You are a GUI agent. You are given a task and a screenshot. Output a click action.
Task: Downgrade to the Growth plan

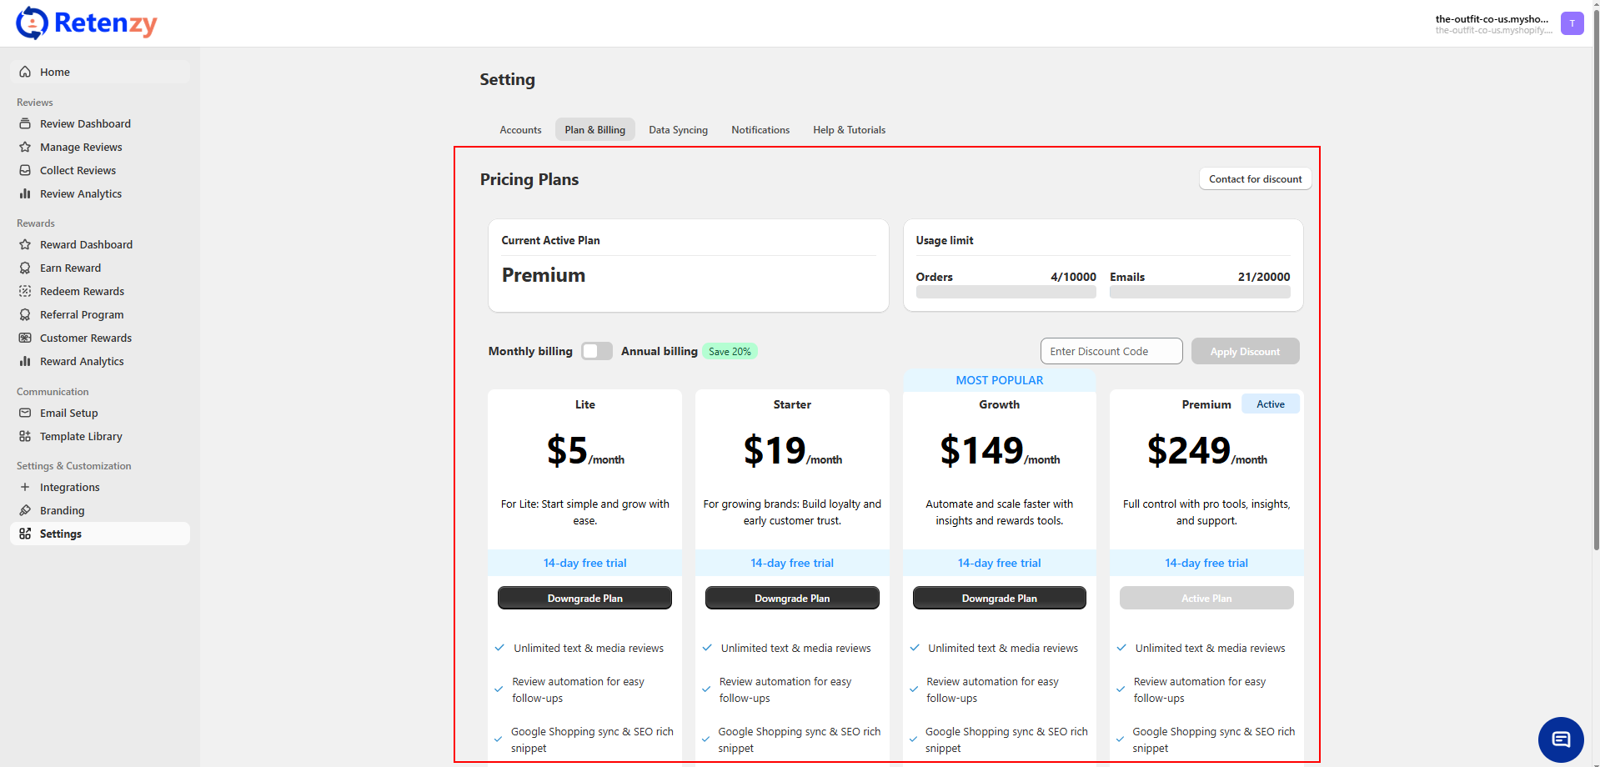click(999, 599)
